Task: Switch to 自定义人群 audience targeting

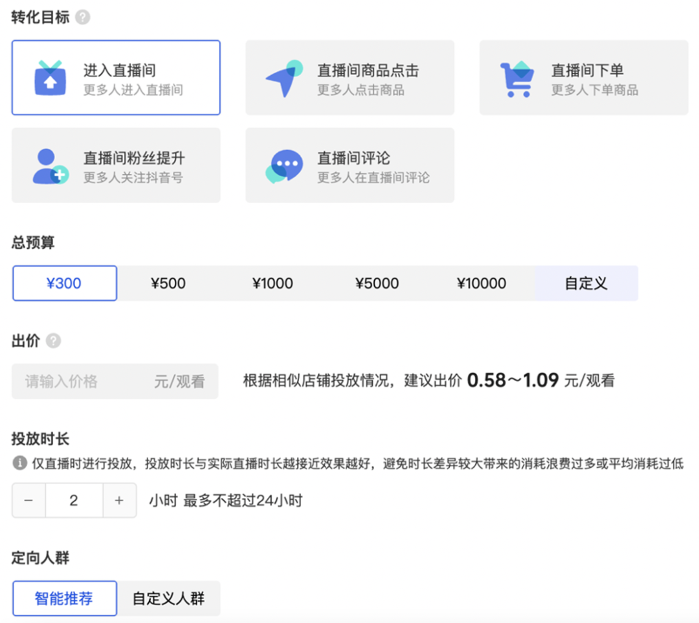Action: click(168, 598)
